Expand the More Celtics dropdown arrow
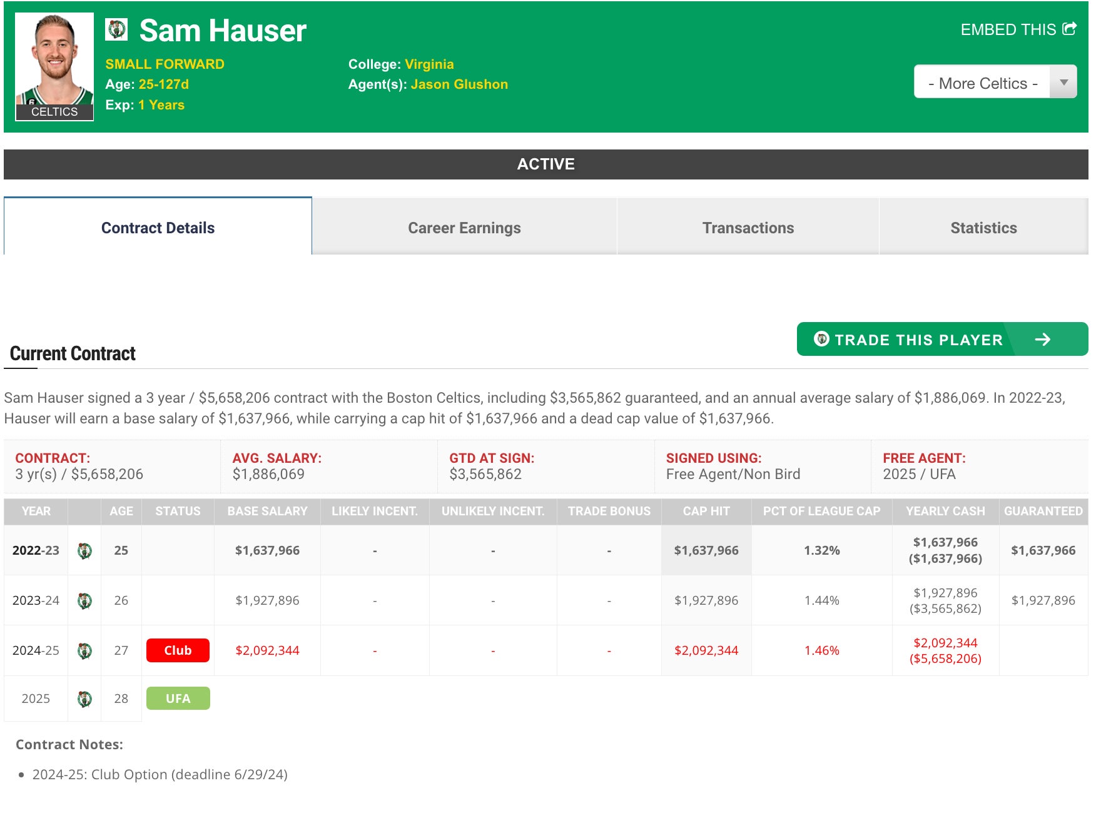This screenshot has height=818, width=1101. [x=1063, y=83]
